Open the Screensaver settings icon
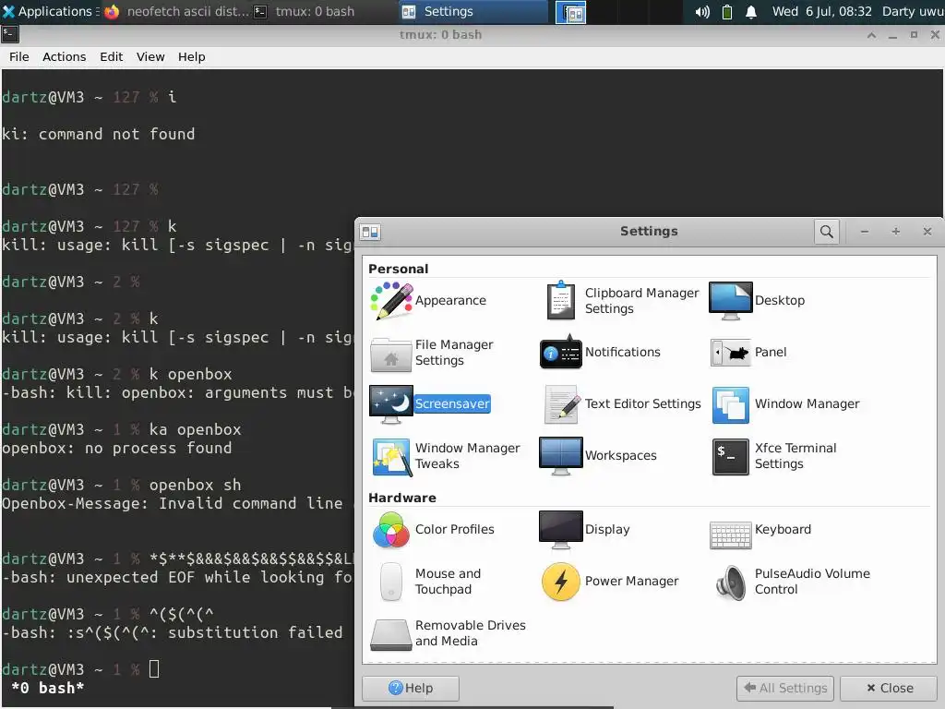Viewport: 945px width, 709px height. [391, 404]
